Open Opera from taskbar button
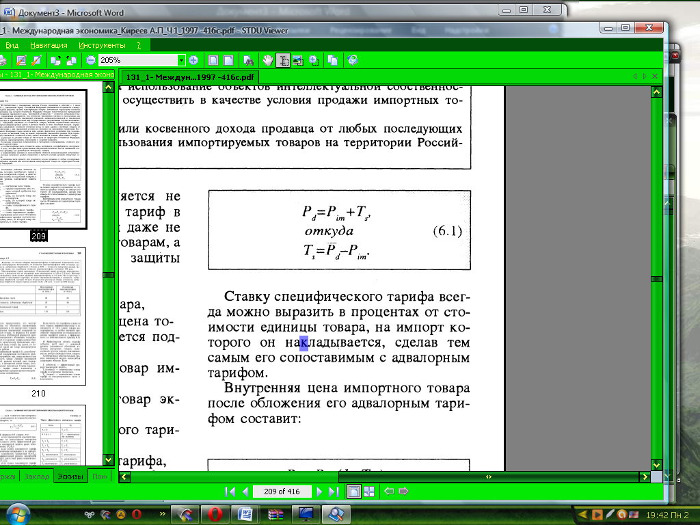The width and height of the screenshot is (700, 525). [x=215, y=514]
